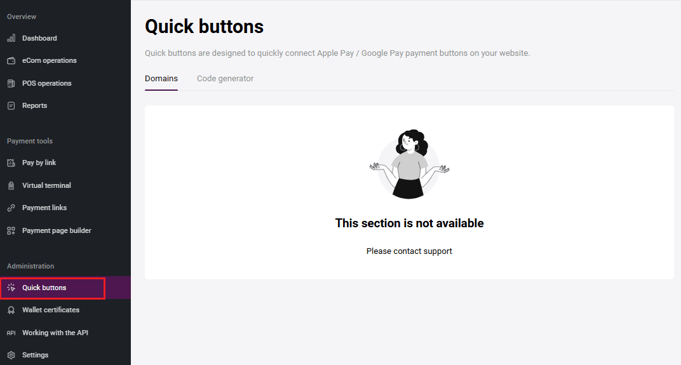Click the 'Please contact support' text

(409, 251)
